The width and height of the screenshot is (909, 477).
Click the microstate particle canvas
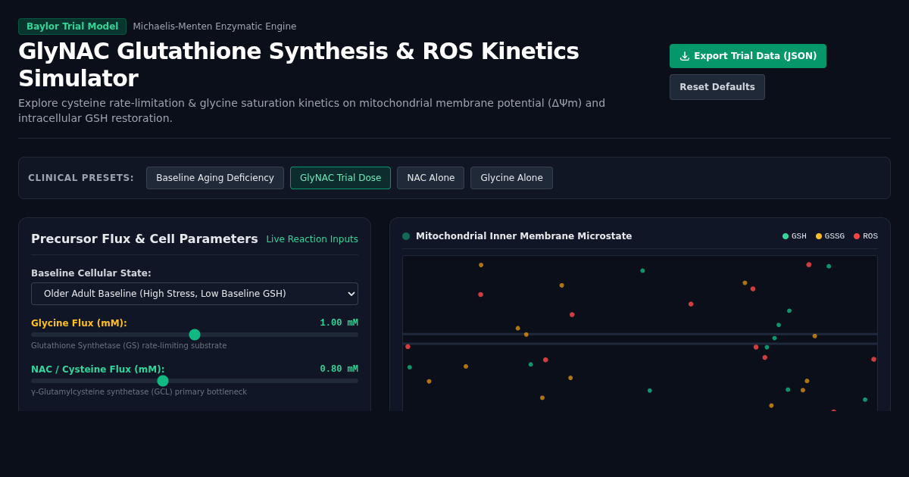(x=640, y=333)
